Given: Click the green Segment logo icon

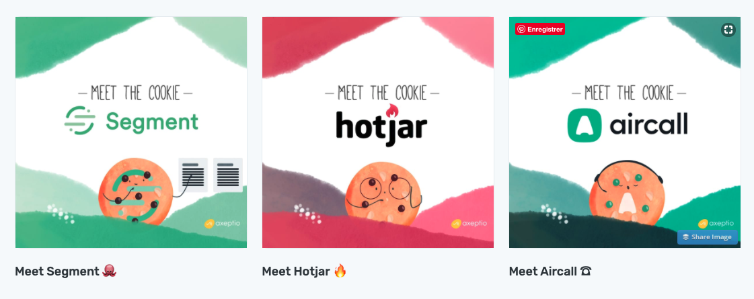Looking at the screenshot, I should click(x=80, y=121).
